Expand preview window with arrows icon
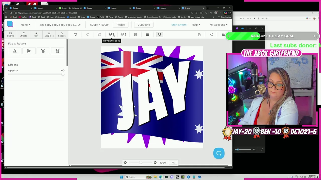The height and width of the screenshot is (180, 321). 262,149
